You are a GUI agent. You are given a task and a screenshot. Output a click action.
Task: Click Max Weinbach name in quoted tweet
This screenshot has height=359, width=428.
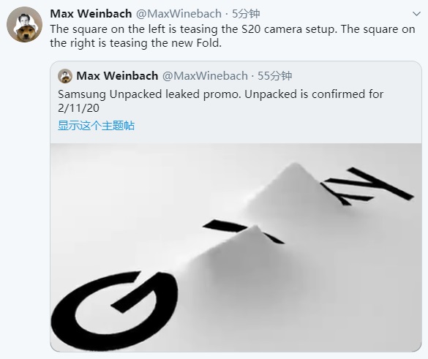[x=117, y=76]
